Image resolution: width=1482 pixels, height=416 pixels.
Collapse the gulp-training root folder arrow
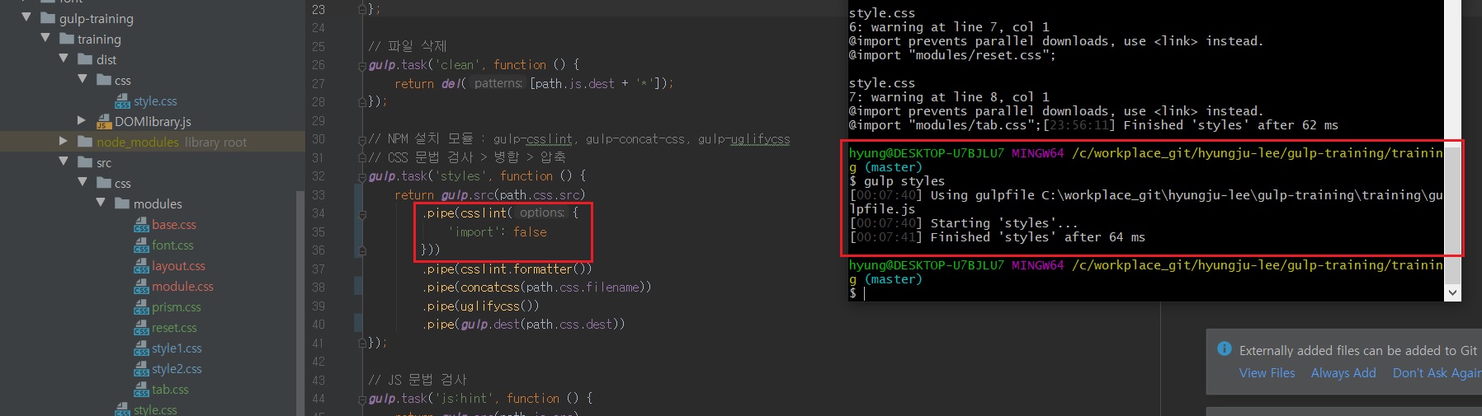click(26, 17)
